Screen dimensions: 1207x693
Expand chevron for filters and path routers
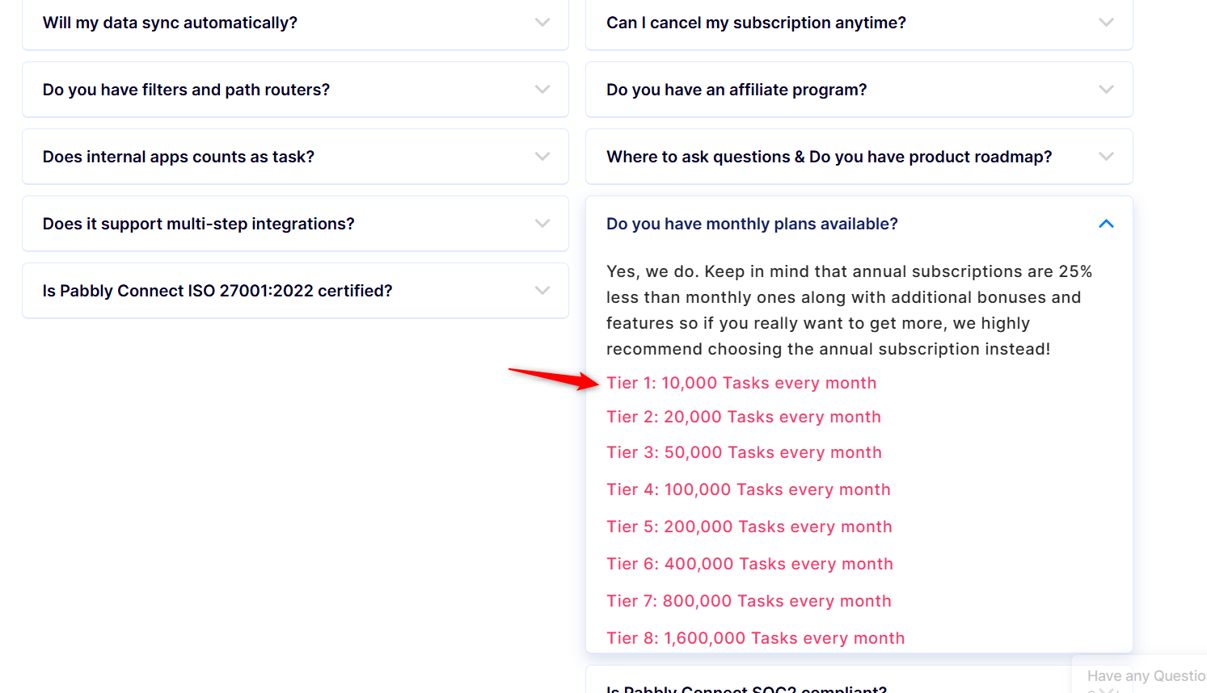[542, 90]
